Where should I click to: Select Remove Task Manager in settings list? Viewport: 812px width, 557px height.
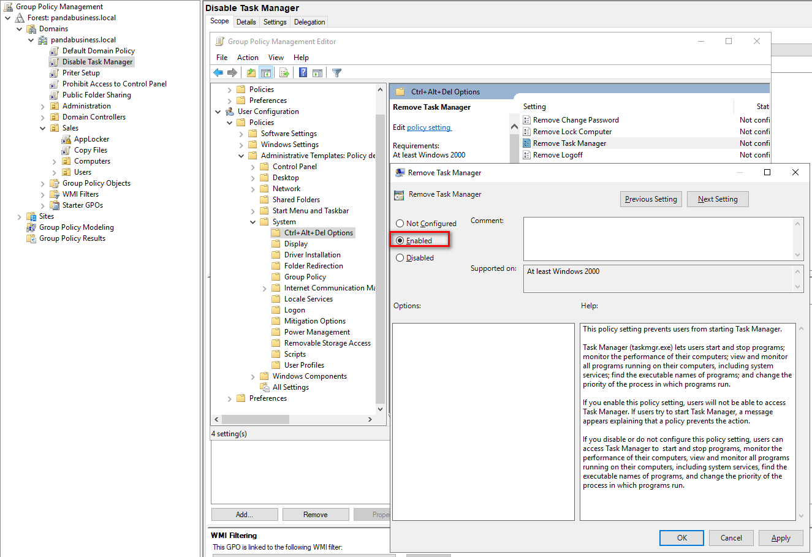tap(569, 143)
